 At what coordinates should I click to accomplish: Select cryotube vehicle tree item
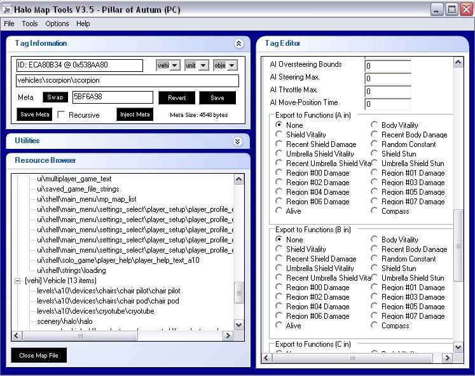coord(95,311)
